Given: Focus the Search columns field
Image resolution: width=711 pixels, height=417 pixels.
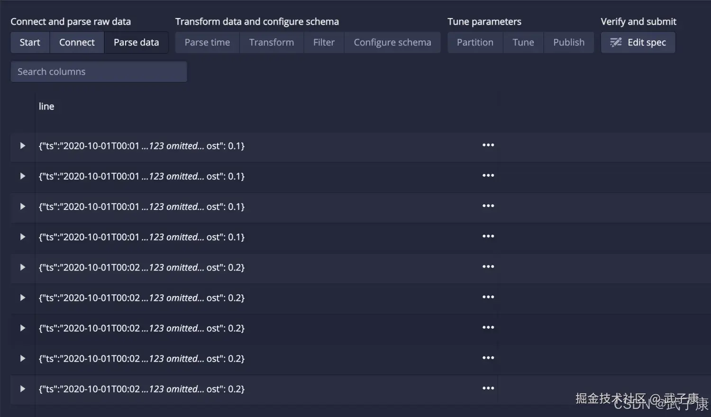Looking at the screenshot, I should [99, 72].
